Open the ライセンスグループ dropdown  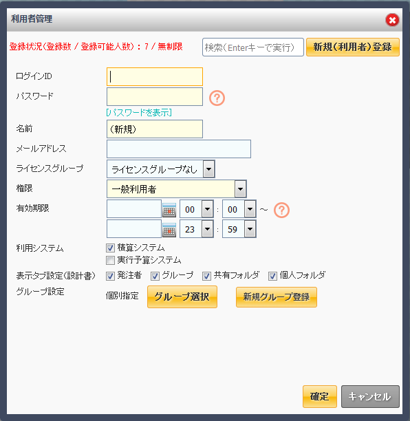(160, 169)
